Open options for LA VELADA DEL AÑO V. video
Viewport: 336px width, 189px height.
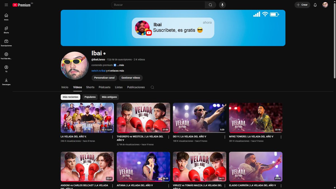tap(113, 137)
